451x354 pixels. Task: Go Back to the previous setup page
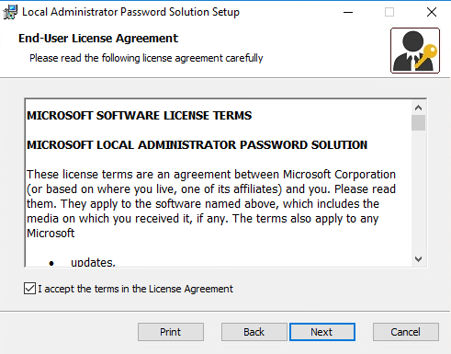click(254, 332)
